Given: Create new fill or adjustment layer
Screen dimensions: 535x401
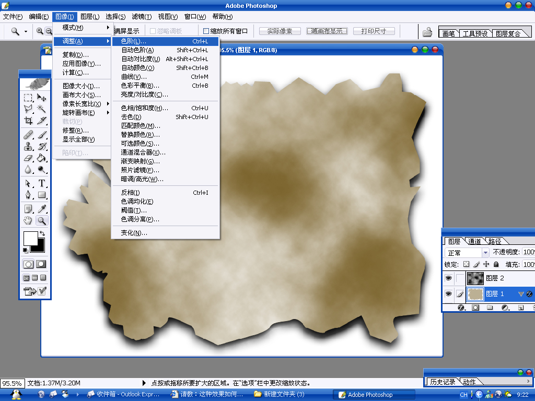Looking at the screenshot, I should pos(505,308).
